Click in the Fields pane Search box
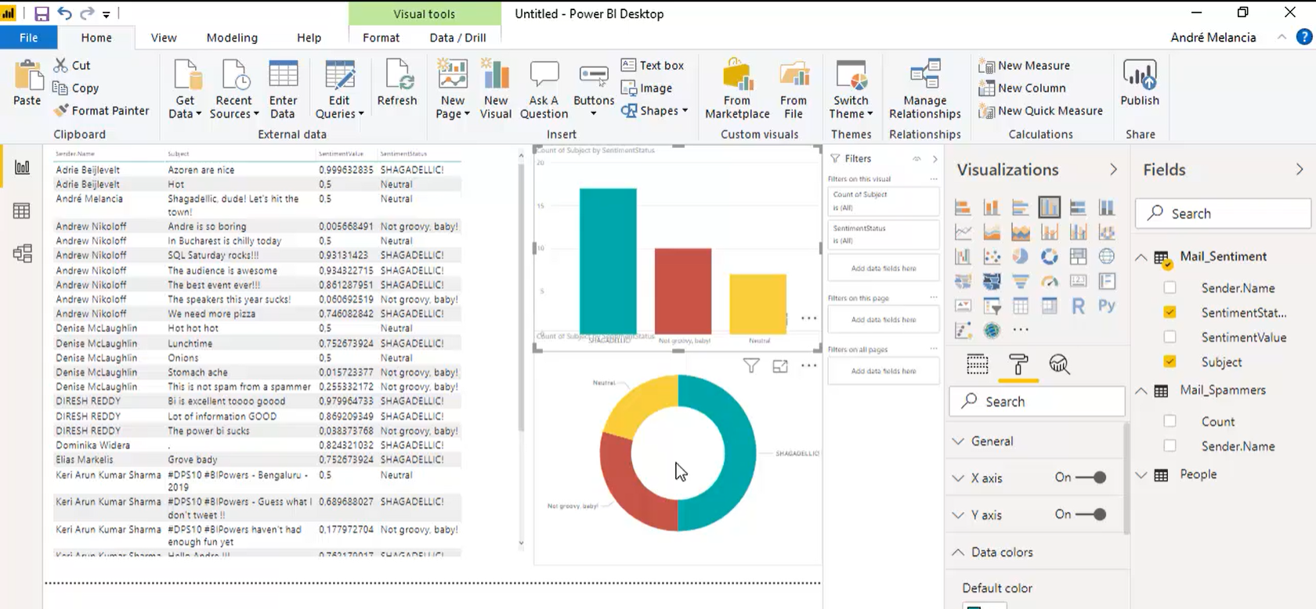 click(1223, 214)
